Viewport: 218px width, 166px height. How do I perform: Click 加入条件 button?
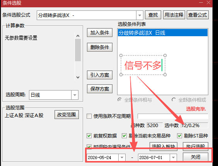pyautogui.click(x=100, y=33)
